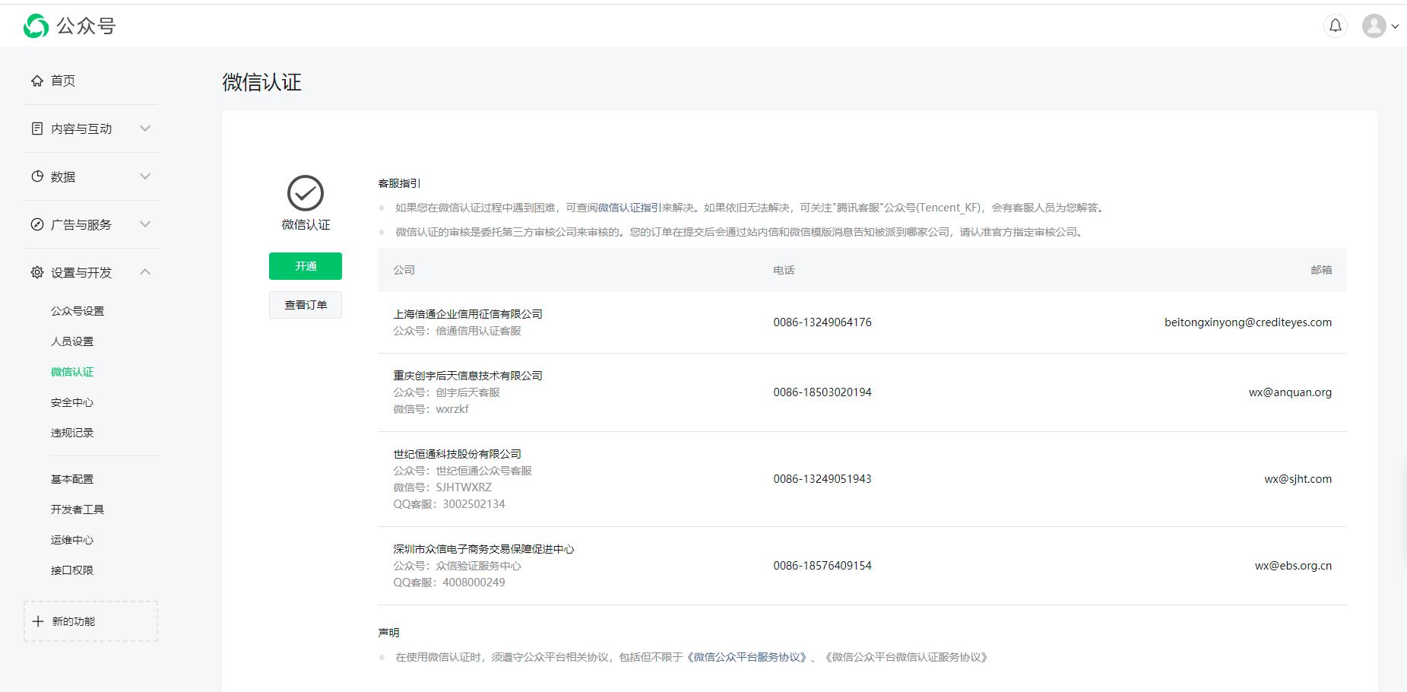
Task: Click the checkmark 微信认证 status icon
Action: (x=306, y=193)
